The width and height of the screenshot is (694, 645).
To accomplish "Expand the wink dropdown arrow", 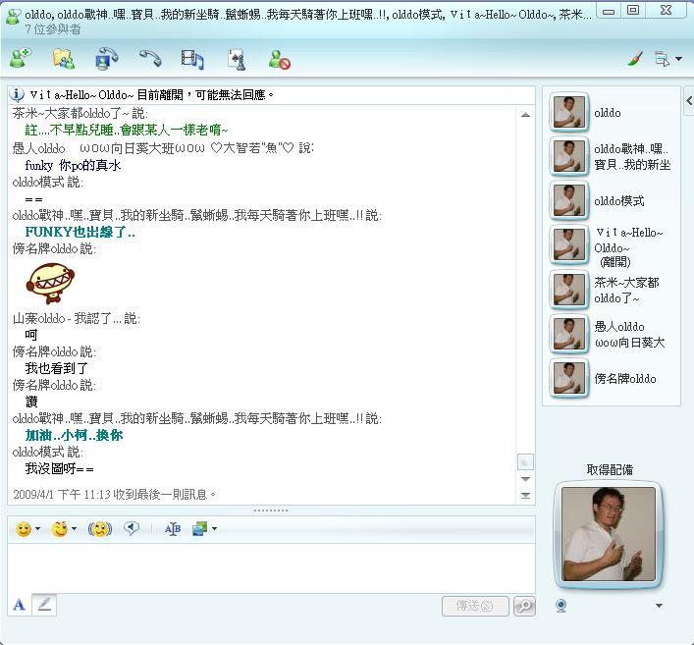I will 74,528.
